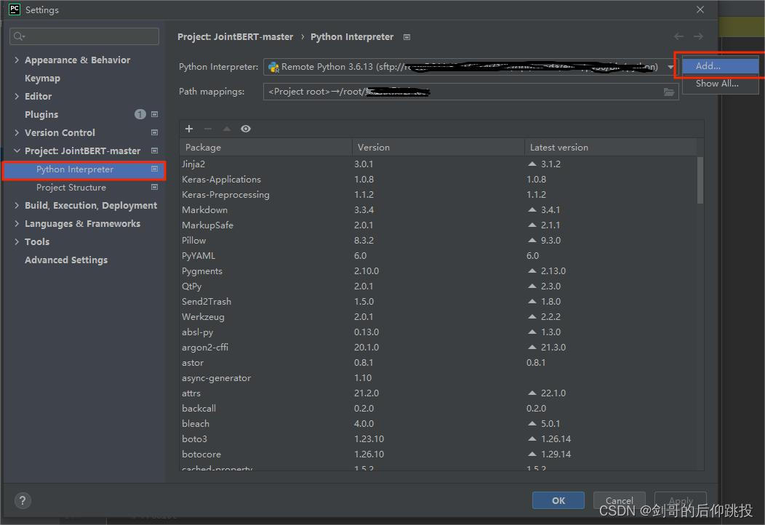
Task: Expand Appearance & Behavior section
Action: pos(17,60)
